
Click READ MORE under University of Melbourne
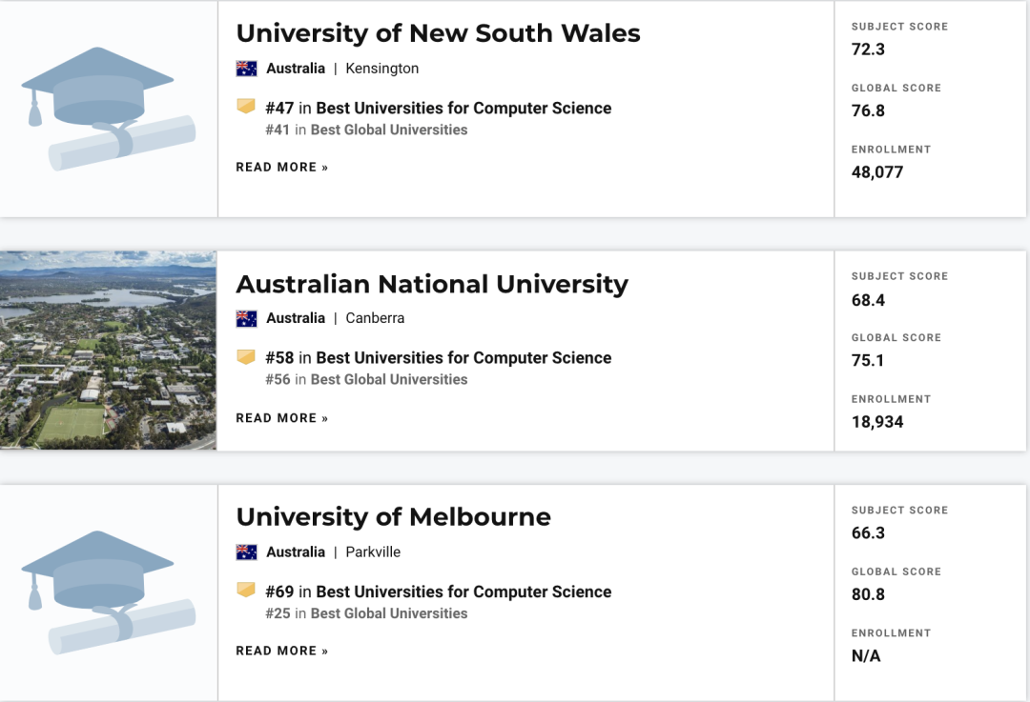coord(281,651)
